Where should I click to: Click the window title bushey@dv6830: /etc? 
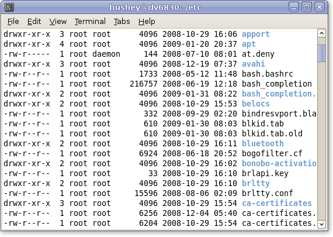155,8
